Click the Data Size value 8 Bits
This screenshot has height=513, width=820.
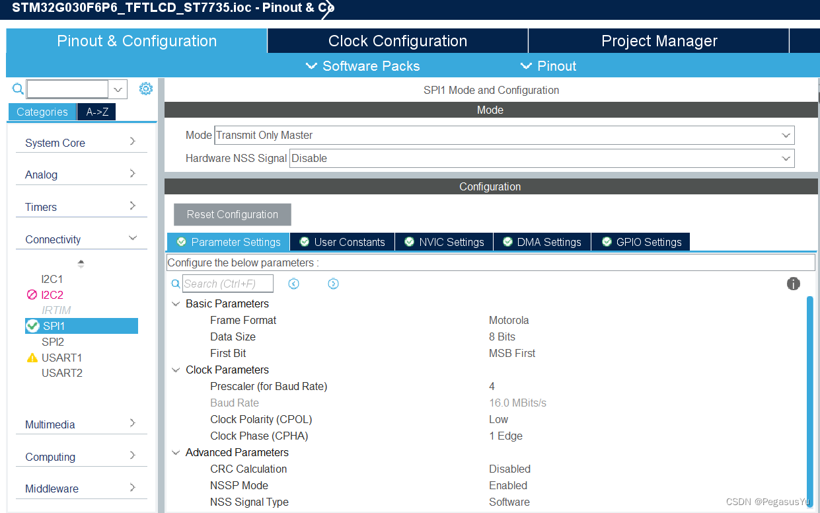point(502,336)
